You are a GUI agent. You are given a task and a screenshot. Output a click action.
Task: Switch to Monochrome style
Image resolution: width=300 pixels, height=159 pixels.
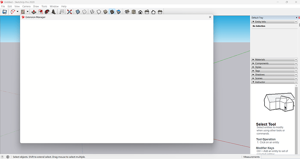coord(119,12)
